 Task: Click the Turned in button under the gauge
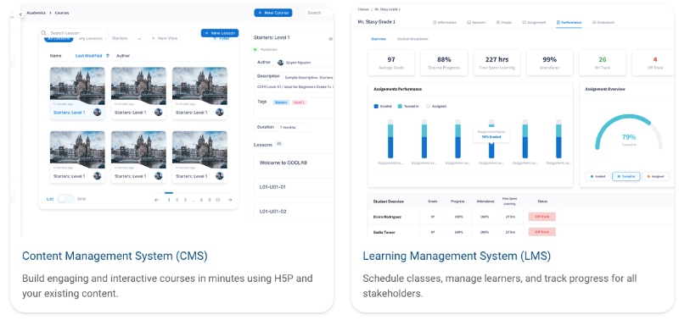(x=626, y=176)
